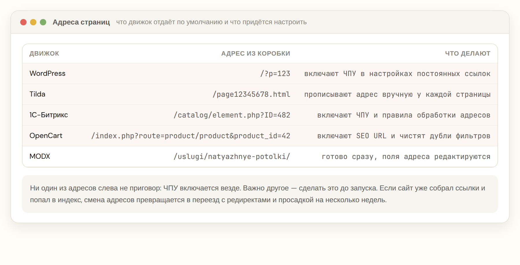Select the 1С-Битрикс engine cell
Screen dimensions: 520x265
49,115
